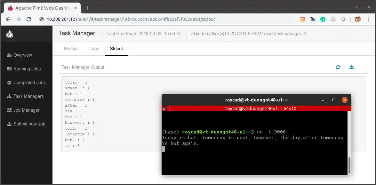The height and width of the screenshot is (185, 376).
Task: Click the 'is hot again.' line in terminal
Action: coord(180,143)
